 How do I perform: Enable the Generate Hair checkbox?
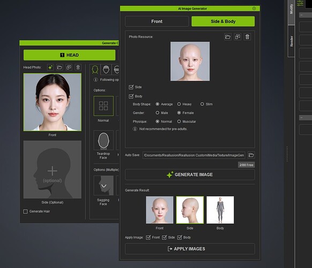pyautogui.click(x=25, y=211)
